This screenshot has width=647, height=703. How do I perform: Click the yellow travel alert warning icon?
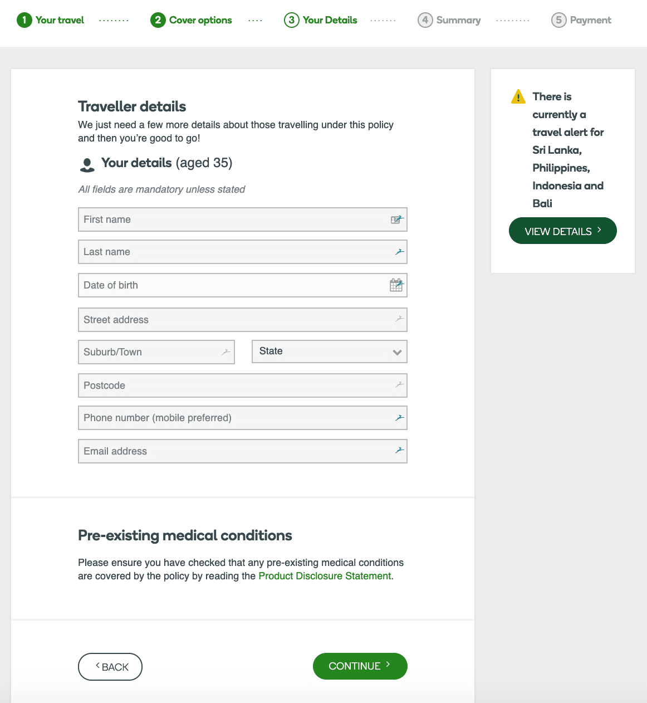518,97
